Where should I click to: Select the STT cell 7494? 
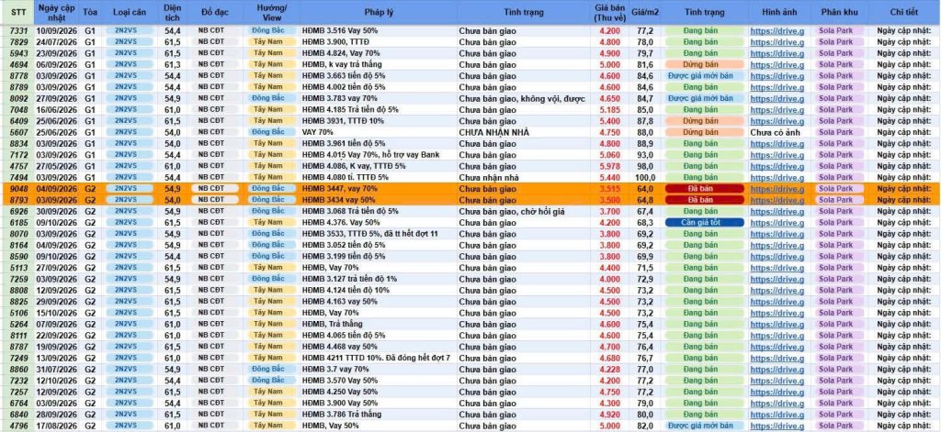click(18, 177)
